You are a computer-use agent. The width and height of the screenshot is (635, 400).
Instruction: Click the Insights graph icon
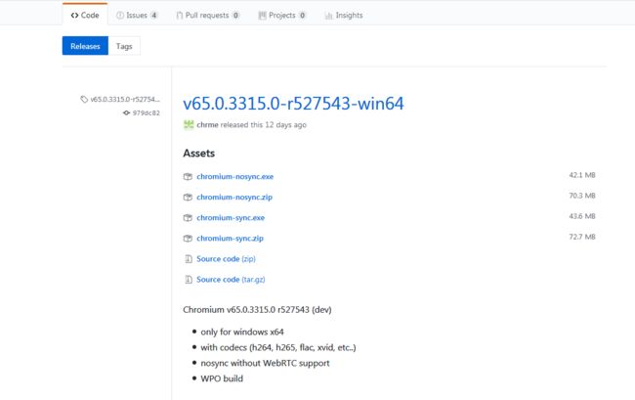click(x=328, y=16)
